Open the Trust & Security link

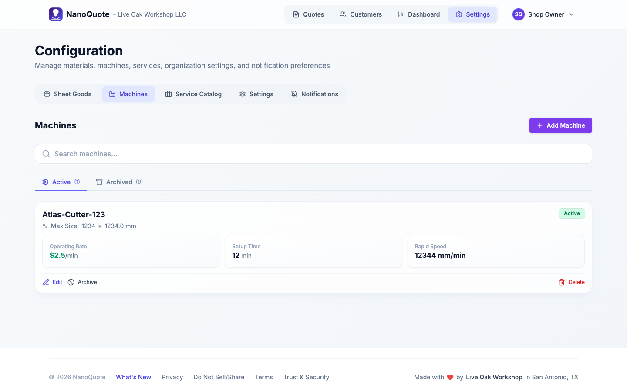click(x=306, y=377)
